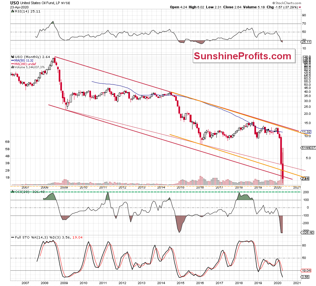Viewport: 316px width, 286px height.
Task: Click the 5.0 price axis label
Action: click(308, 158)
